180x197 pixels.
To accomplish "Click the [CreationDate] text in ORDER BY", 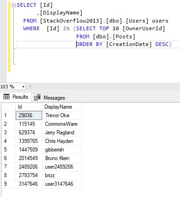I will [x=129, y=44].
